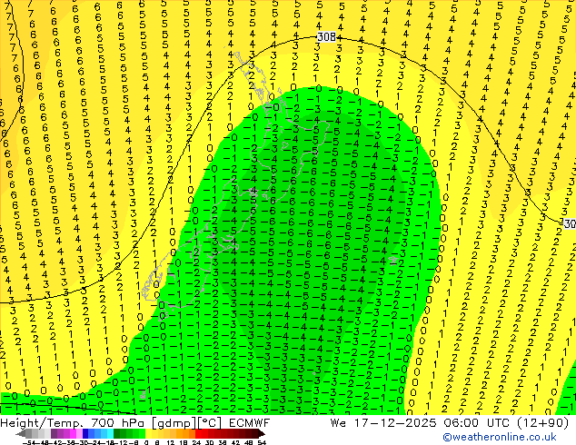This screenshot has height=445, width=576.
Task: Click the ECMWF model label
Action: (x=250, y=423)
